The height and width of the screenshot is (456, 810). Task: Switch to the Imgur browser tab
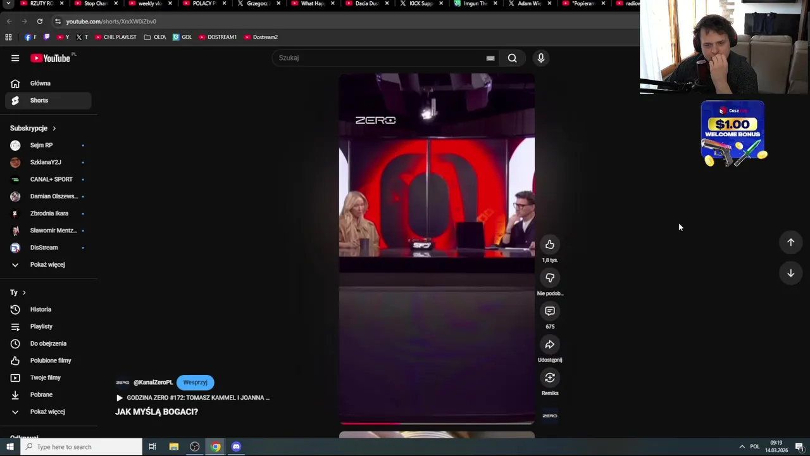(x=475, y=4)
